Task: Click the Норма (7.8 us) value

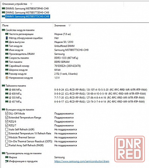Action: (63, 34)
